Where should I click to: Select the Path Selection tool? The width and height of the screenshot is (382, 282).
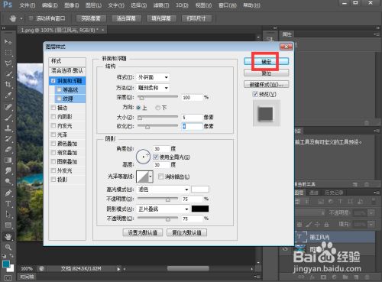[x=8, y=215]
